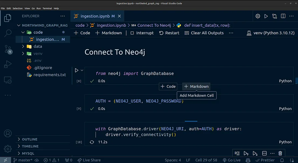Expand the data folder
298x163 pixels.
pos(23,46)
